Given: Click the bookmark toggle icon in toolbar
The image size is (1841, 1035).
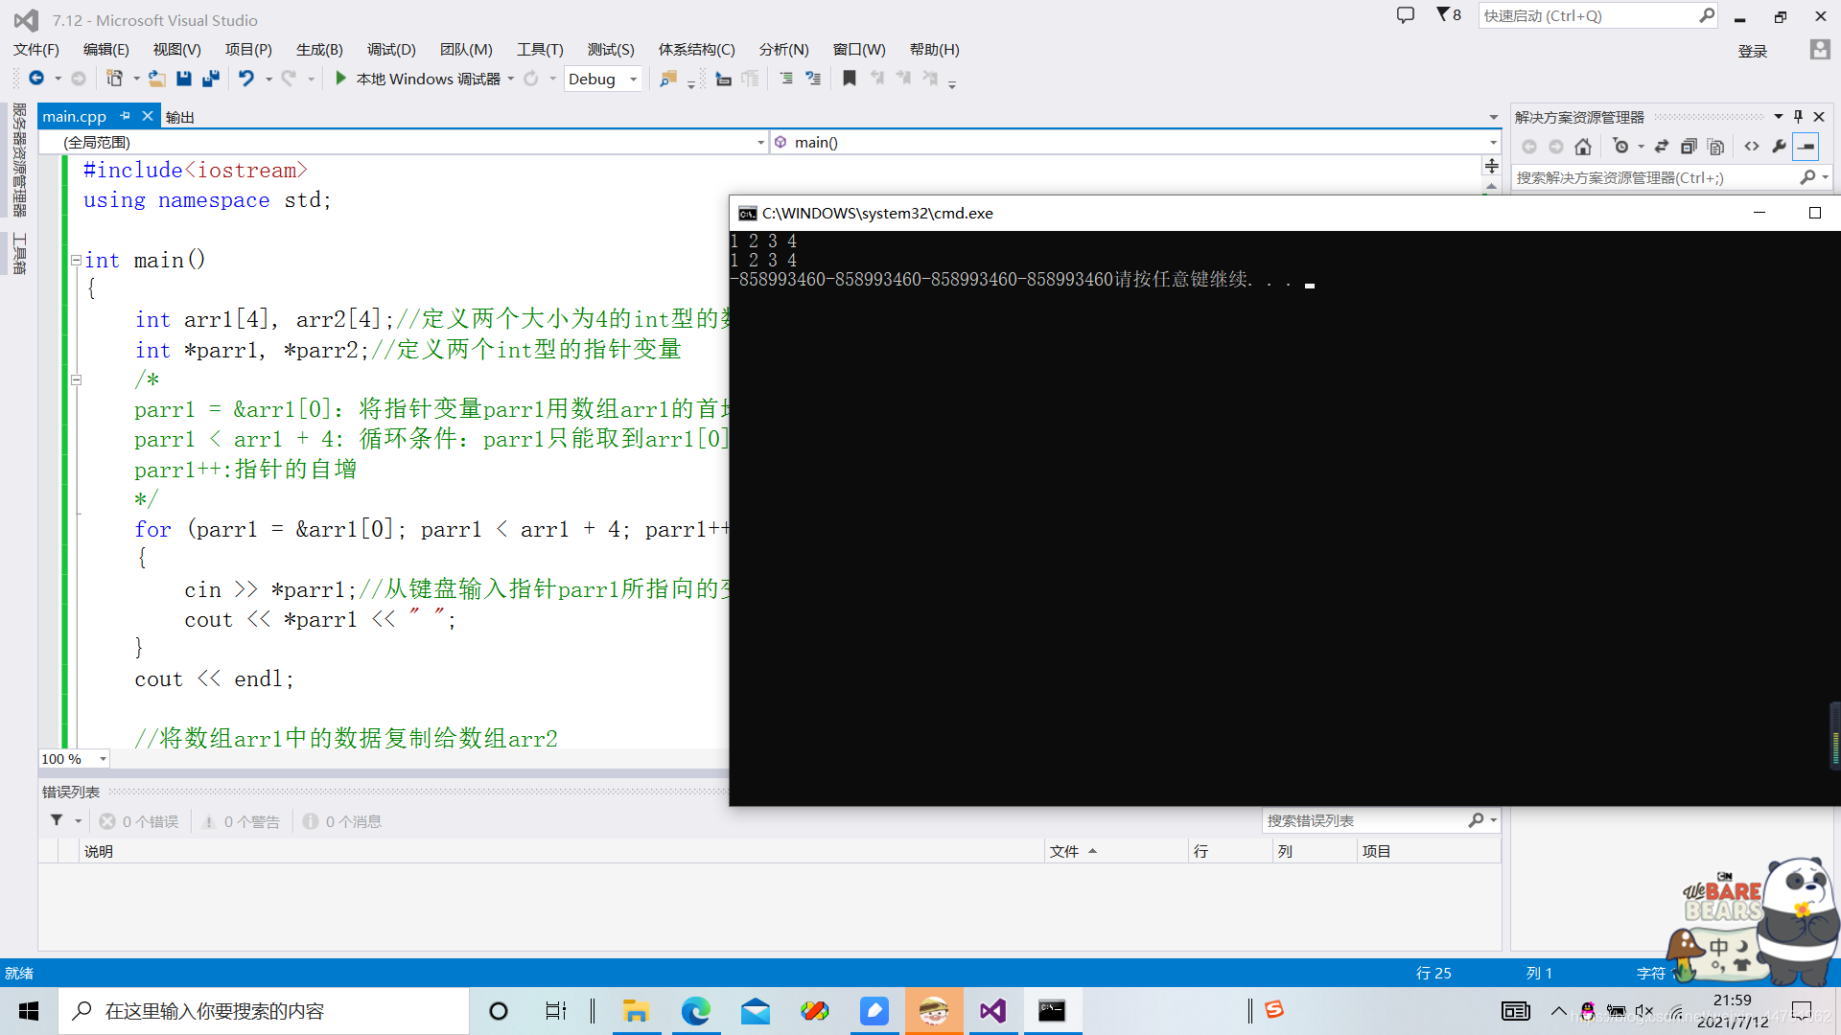Looking at the screenshot, I should point(849,79).
